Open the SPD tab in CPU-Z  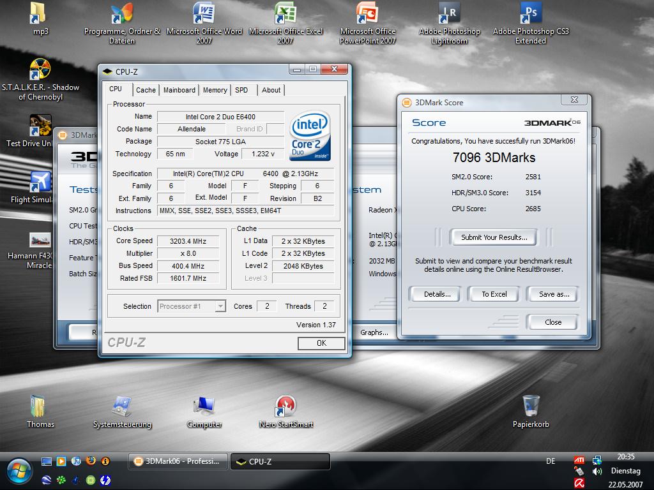click(241, 90)
